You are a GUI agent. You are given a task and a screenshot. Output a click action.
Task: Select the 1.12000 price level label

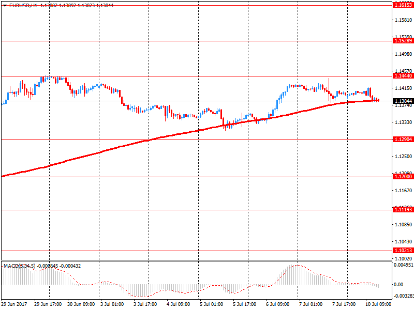coord(403,177)
